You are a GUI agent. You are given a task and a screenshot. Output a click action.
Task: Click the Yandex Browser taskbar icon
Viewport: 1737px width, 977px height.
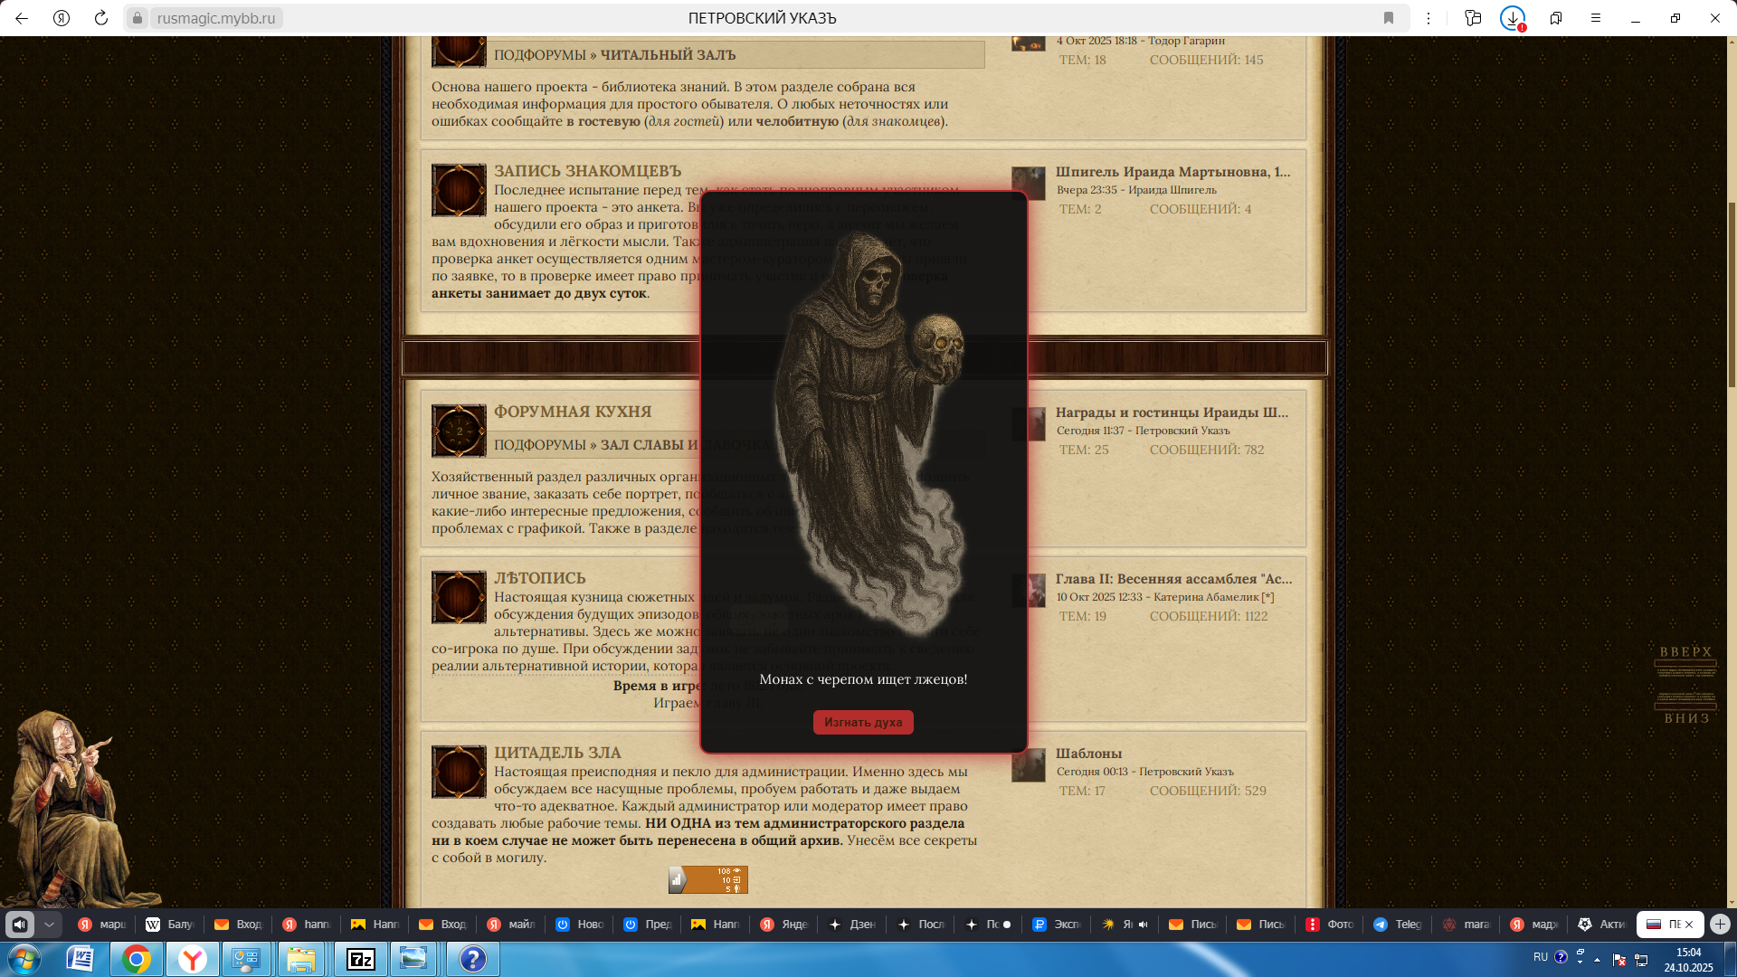[192, 959]
